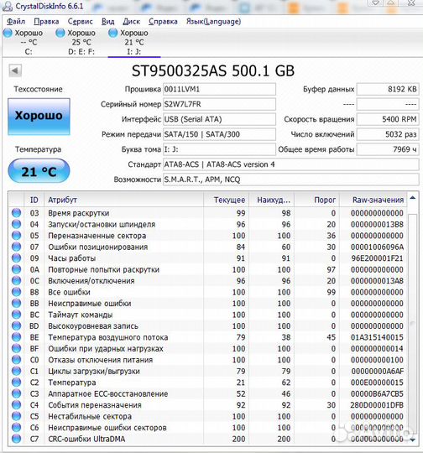The width and height of the screenshot is (423, 453).
Task: Click status icon for Аппаратное ECC-восстановление
Action: [x=17, y=393]
